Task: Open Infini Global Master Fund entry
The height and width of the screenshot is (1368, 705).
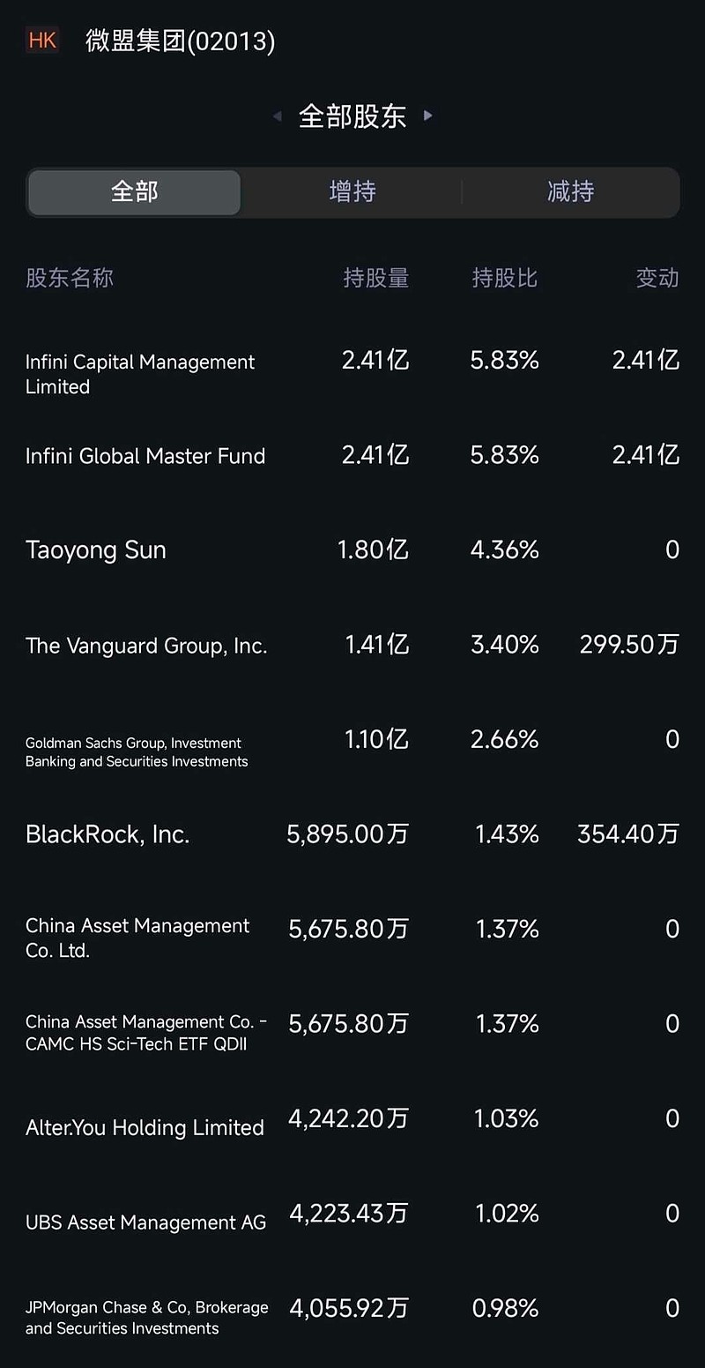Action: (145, 456)
